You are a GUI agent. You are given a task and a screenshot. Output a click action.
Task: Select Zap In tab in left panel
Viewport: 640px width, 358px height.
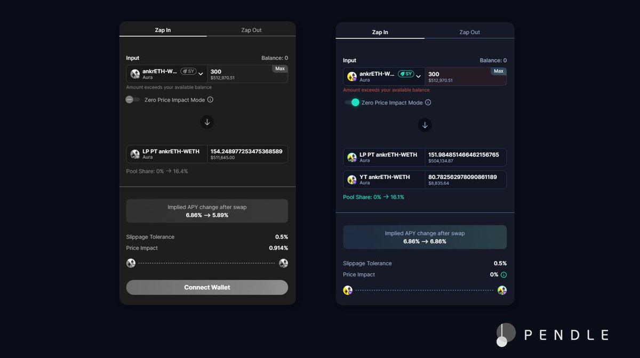click(163, 30)
